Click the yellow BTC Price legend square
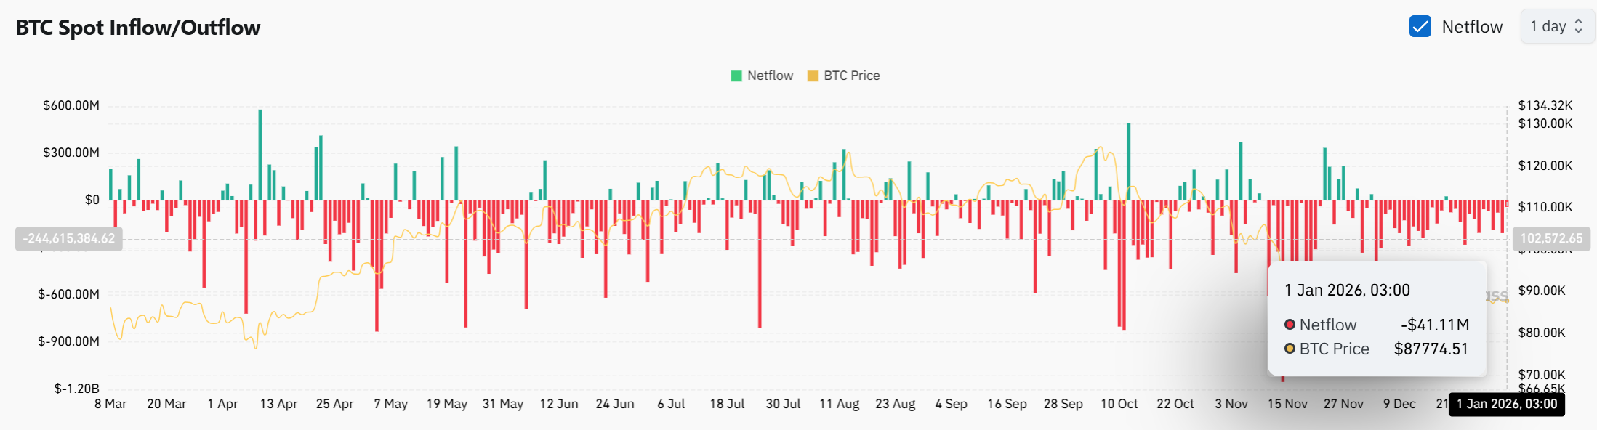 click(813, 76)
